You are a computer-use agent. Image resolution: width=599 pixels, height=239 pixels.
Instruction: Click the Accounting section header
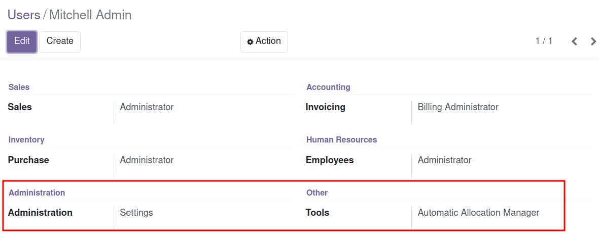(328, 87)
